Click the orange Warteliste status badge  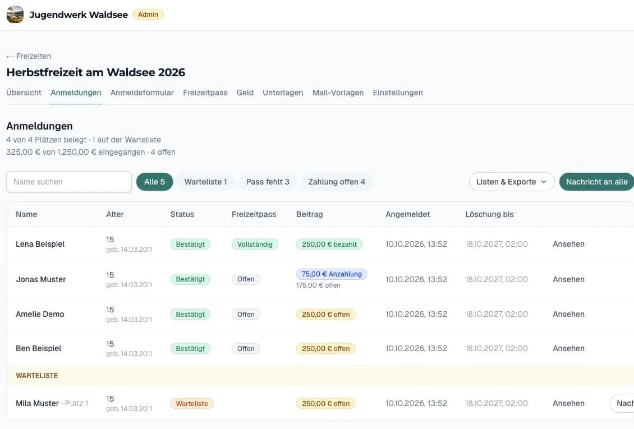(192, 403)
